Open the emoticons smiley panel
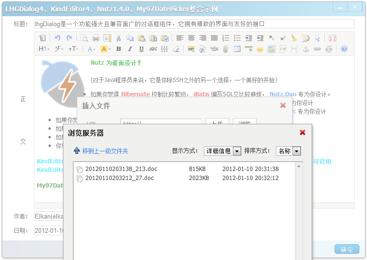Image resolution: width=367 pixels, height=260 pixels. 260,49
